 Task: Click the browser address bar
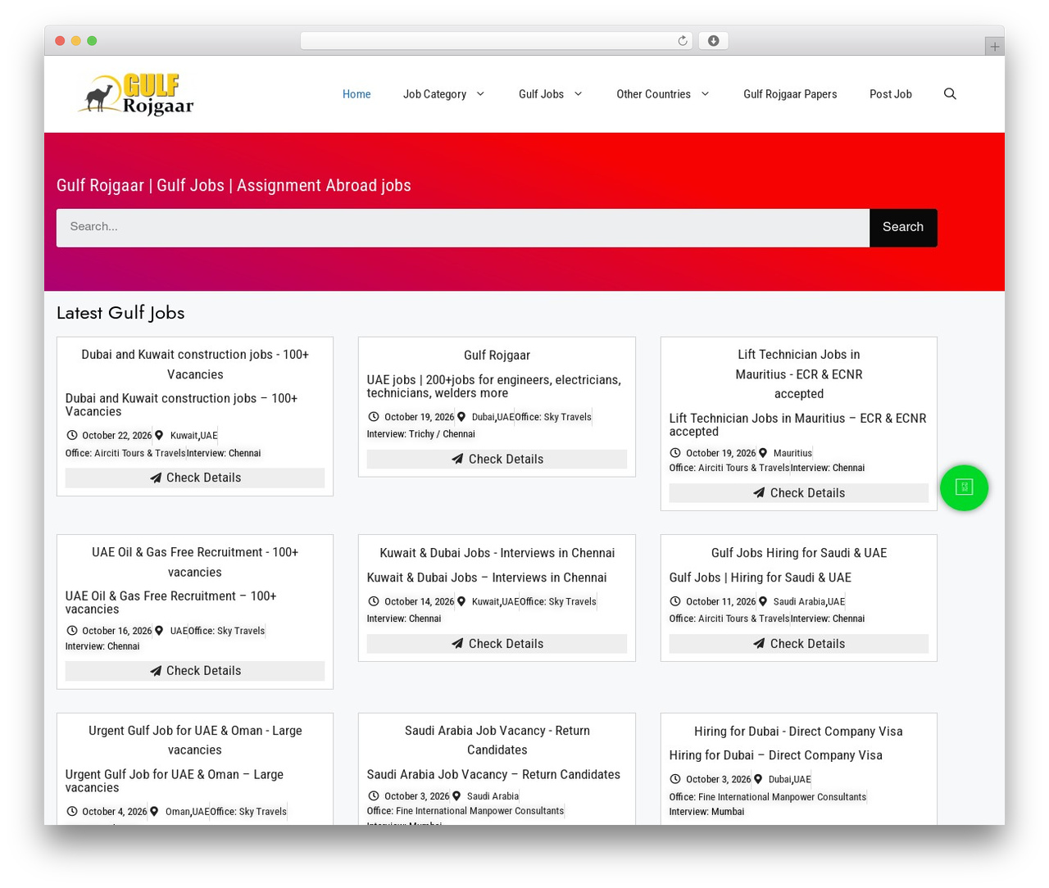pyautogui.click(x=497, y=41)
